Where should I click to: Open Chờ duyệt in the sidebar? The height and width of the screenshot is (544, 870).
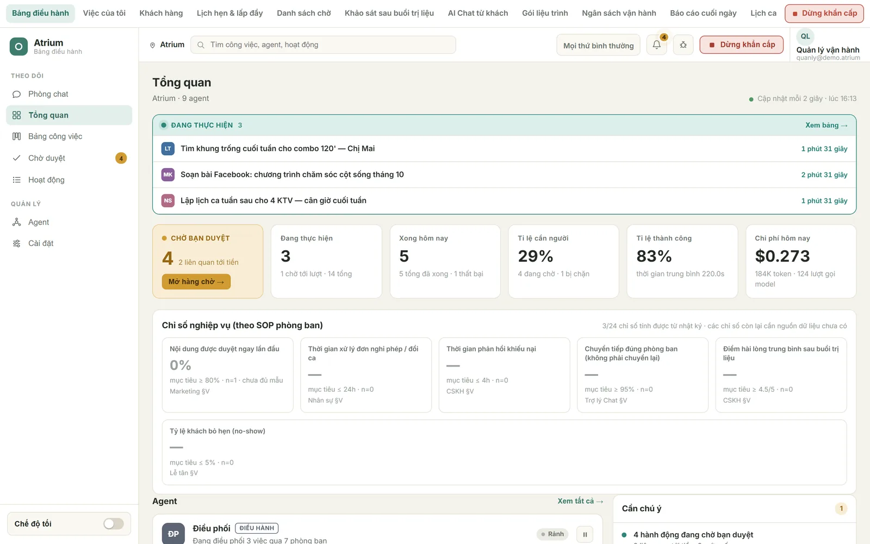(69, 158)
